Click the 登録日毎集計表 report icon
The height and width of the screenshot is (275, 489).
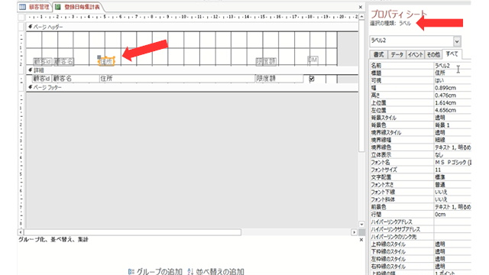click(58, 7)
